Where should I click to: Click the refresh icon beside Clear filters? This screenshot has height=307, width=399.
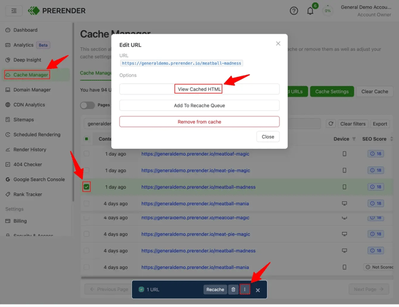click(x=331, y=124)
